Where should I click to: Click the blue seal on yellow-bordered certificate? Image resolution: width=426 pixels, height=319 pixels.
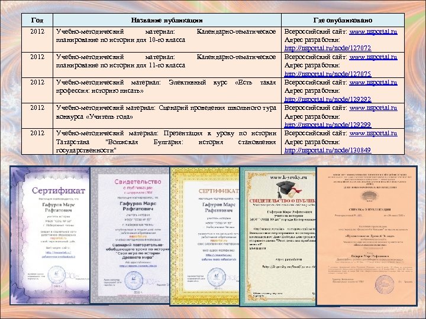coord(217,277)
